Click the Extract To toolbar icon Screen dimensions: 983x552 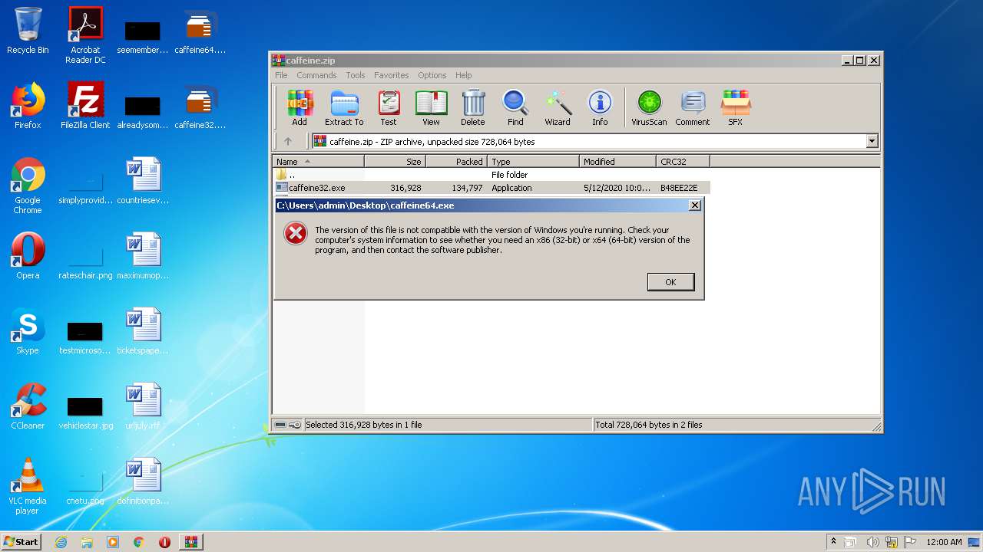344,108
